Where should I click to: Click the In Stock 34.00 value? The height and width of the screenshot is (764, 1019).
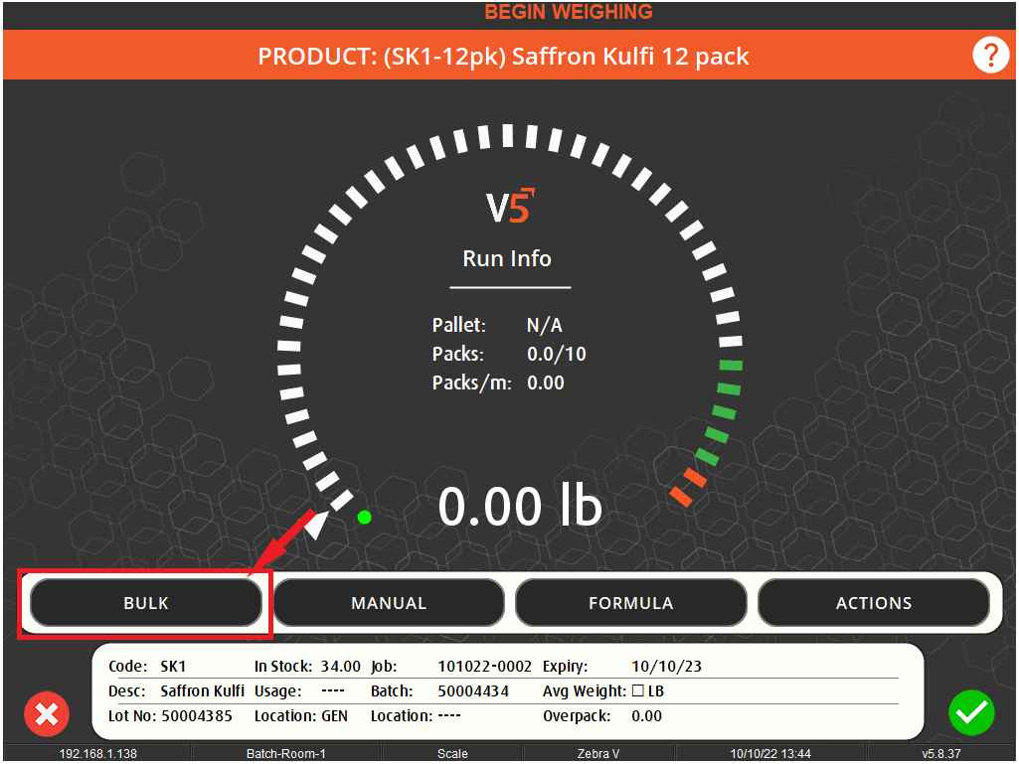pyautogui.click(x=341, y=667)
